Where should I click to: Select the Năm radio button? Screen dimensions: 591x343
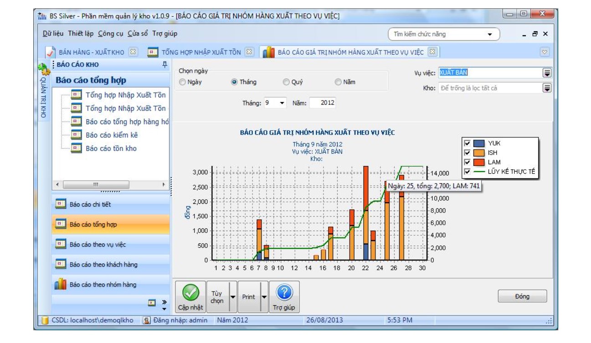tap(338, 82)
